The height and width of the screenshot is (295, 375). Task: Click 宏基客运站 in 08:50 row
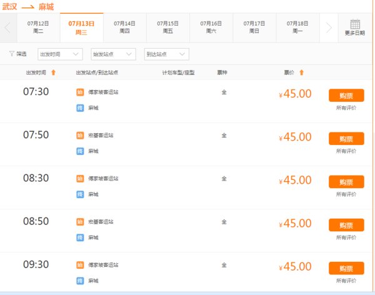[x=101, y=222]
